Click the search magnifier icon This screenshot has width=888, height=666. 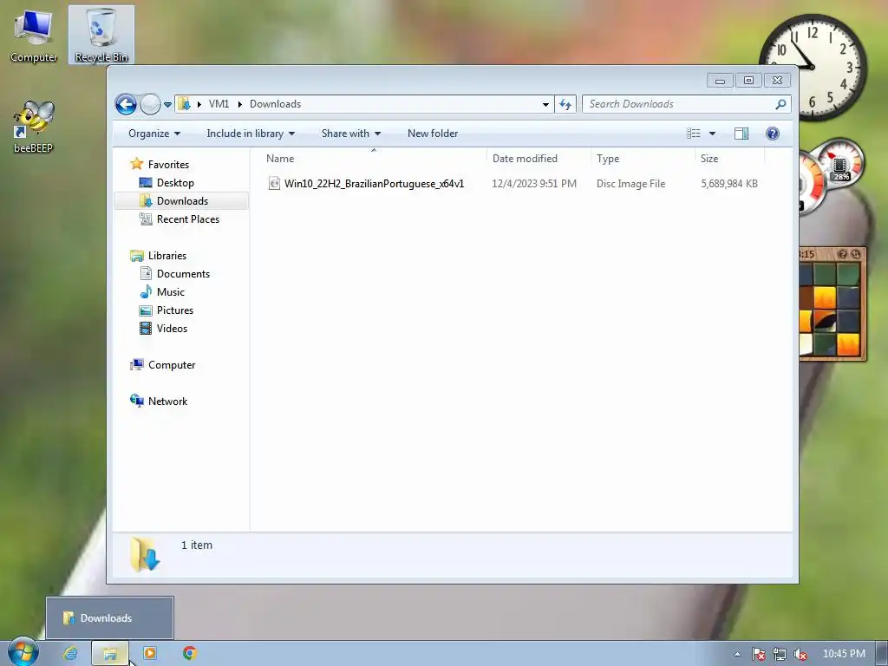(x=781, y=104)
